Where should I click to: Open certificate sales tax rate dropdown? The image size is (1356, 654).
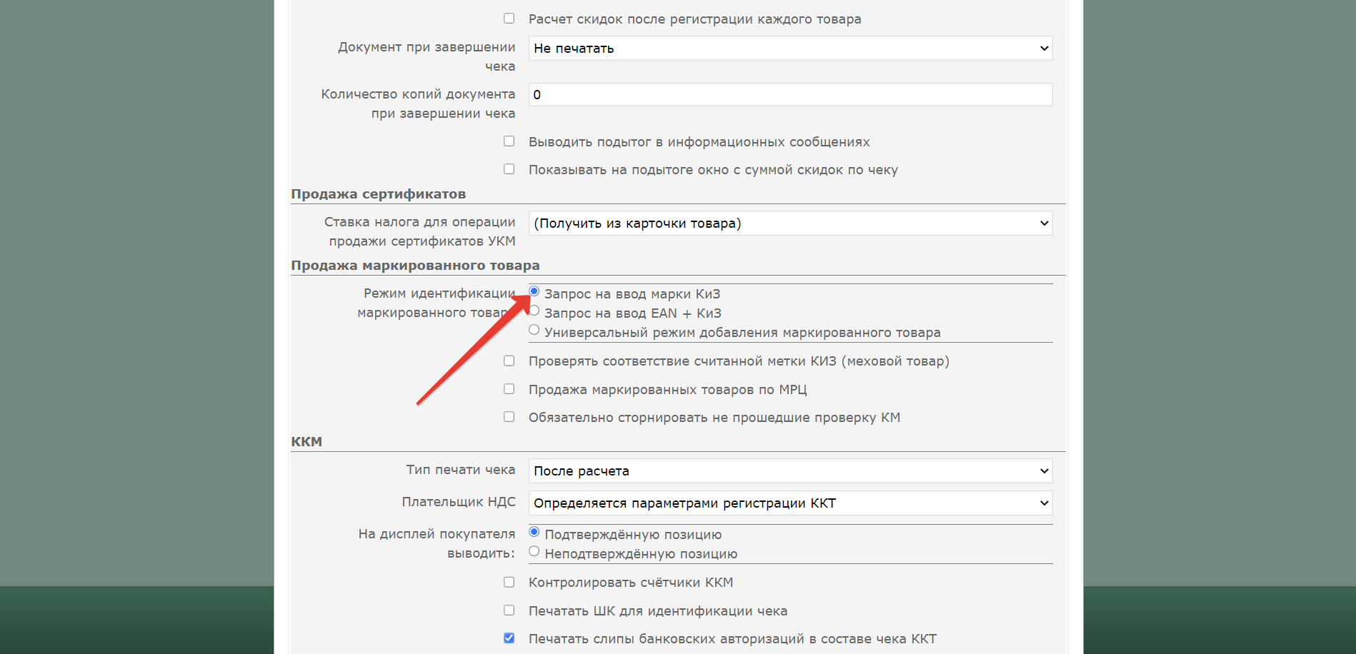790,223
